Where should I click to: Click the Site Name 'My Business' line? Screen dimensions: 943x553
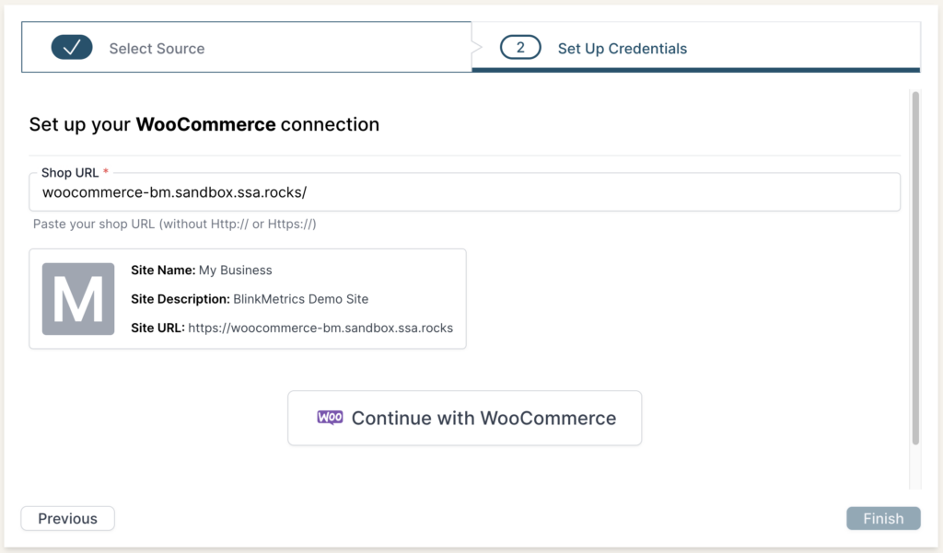pyautogui.click(x=202, y=271)
